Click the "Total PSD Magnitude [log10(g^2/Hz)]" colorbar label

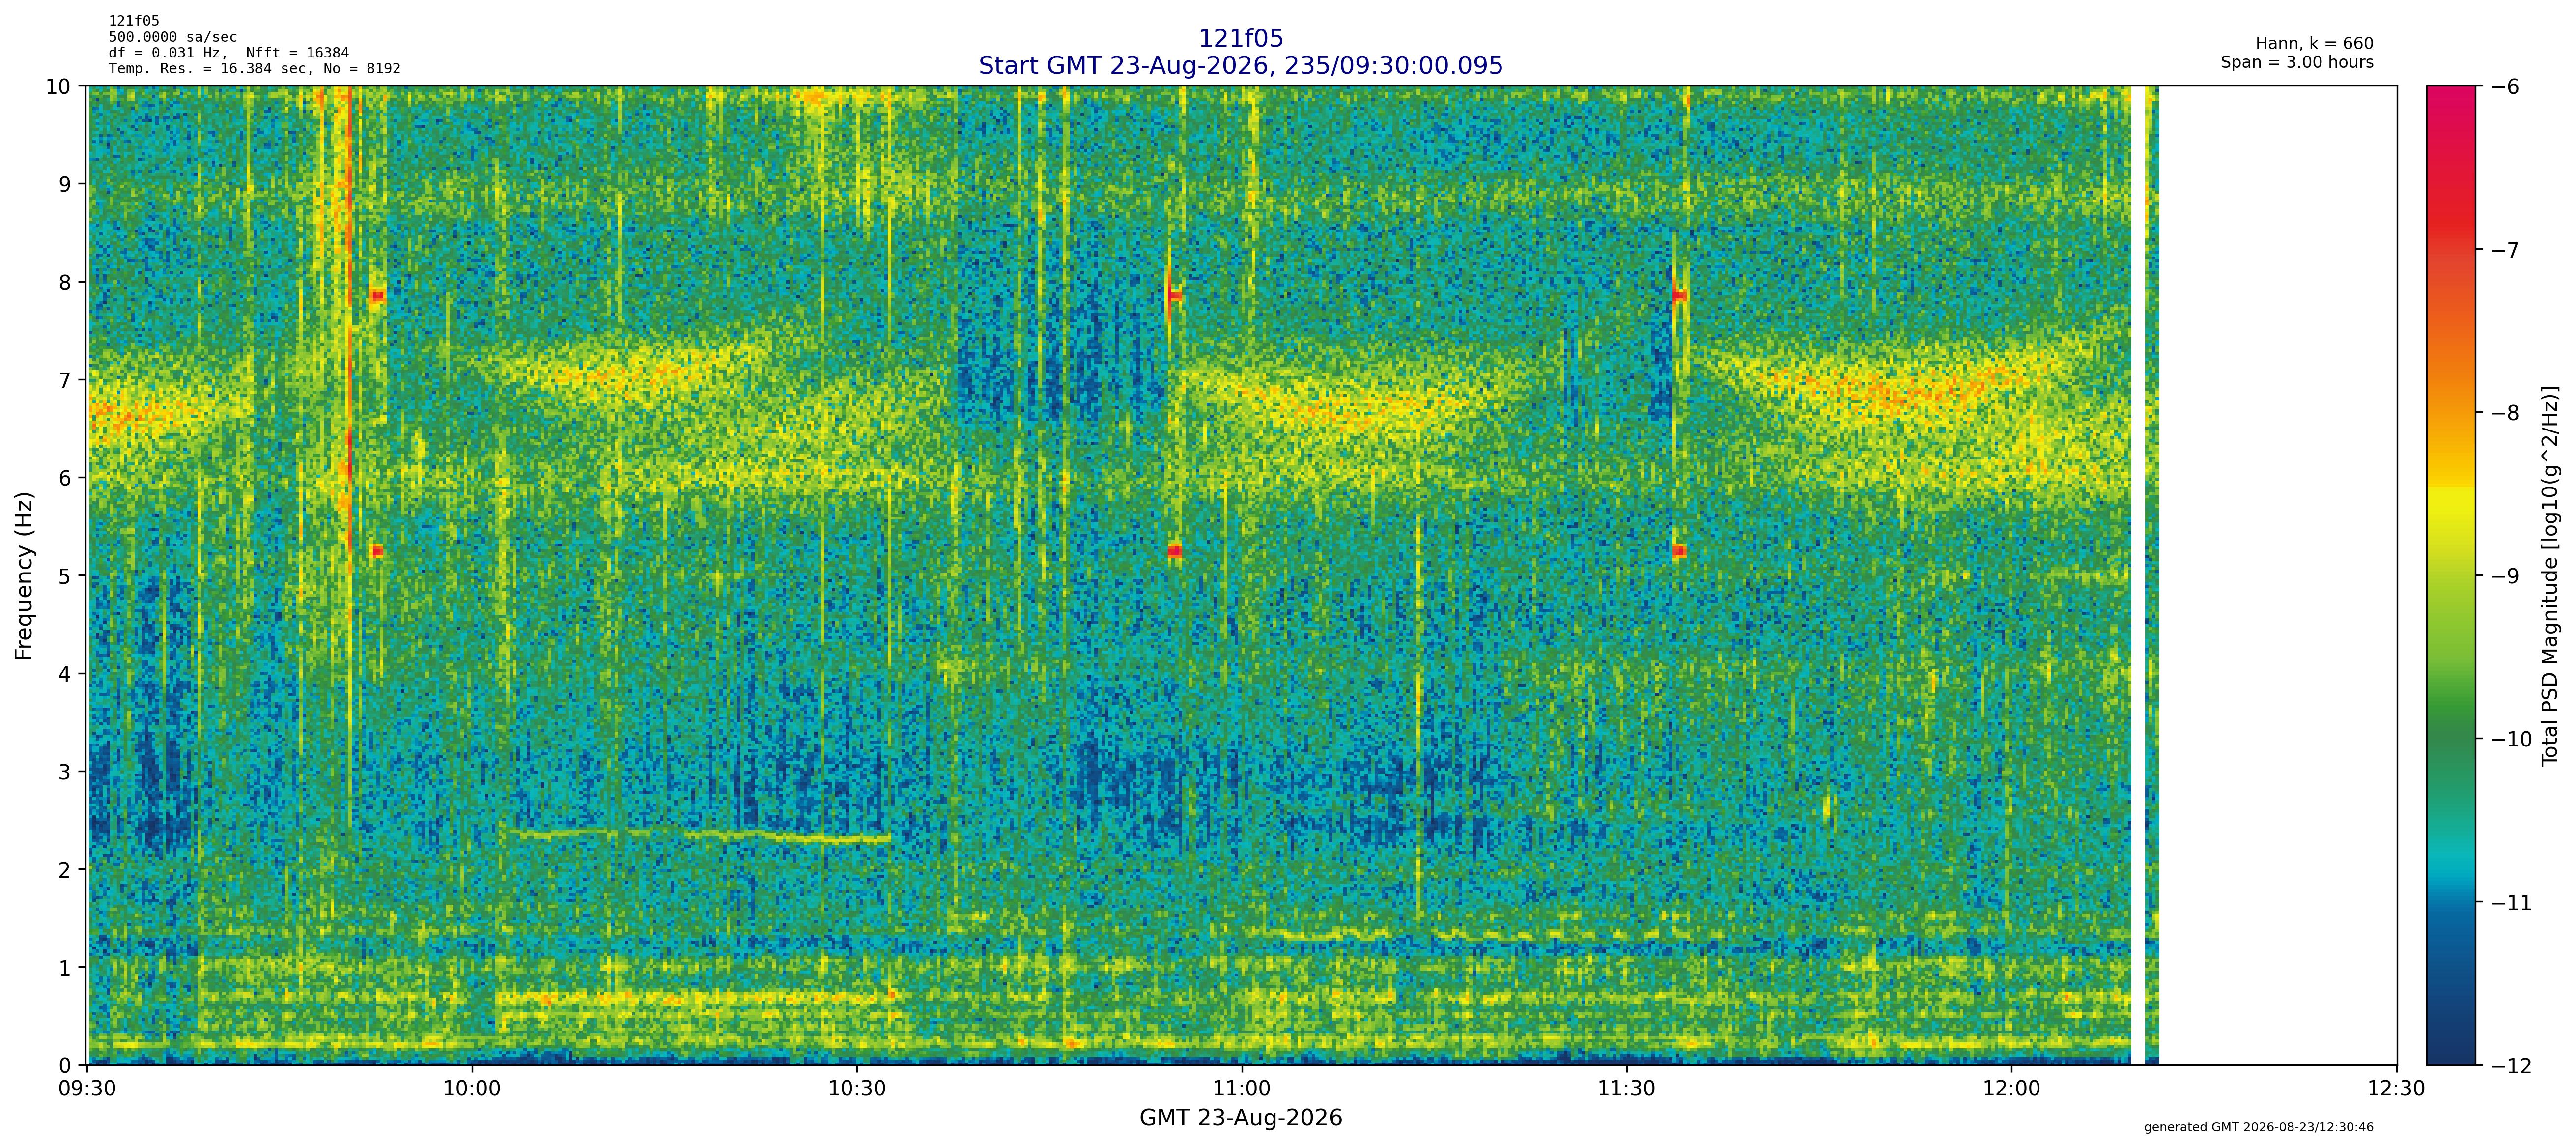[2549, 576]
